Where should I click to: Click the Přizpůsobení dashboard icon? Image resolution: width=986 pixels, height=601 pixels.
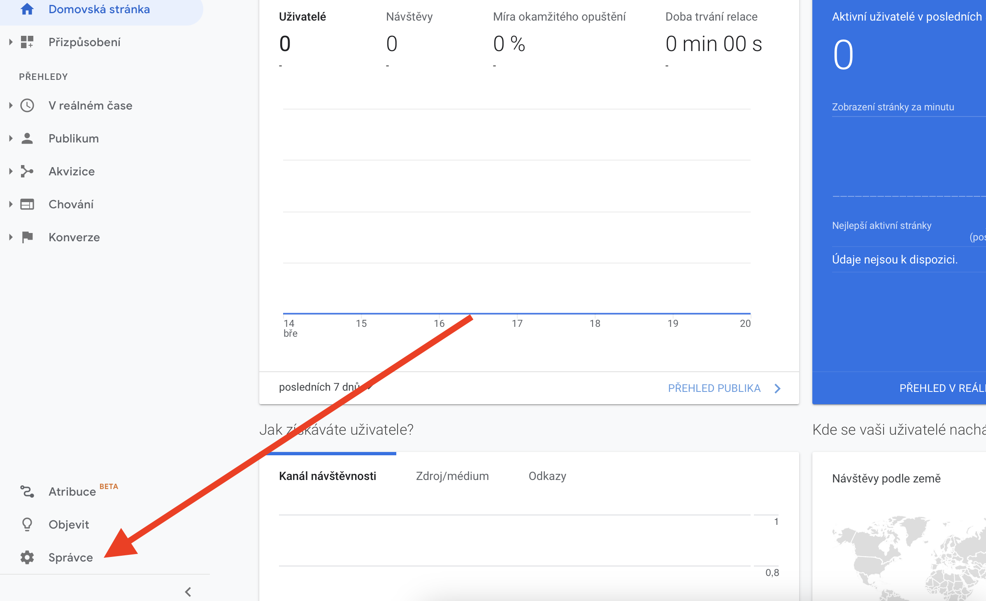[x=27, y=42]
